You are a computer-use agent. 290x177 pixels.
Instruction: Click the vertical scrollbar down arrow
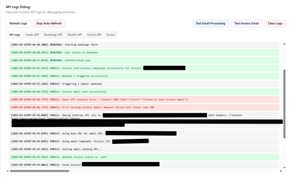(x=284, y=166)
